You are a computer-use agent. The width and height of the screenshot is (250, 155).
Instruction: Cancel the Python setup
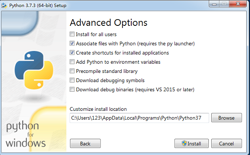click(226, 143)
